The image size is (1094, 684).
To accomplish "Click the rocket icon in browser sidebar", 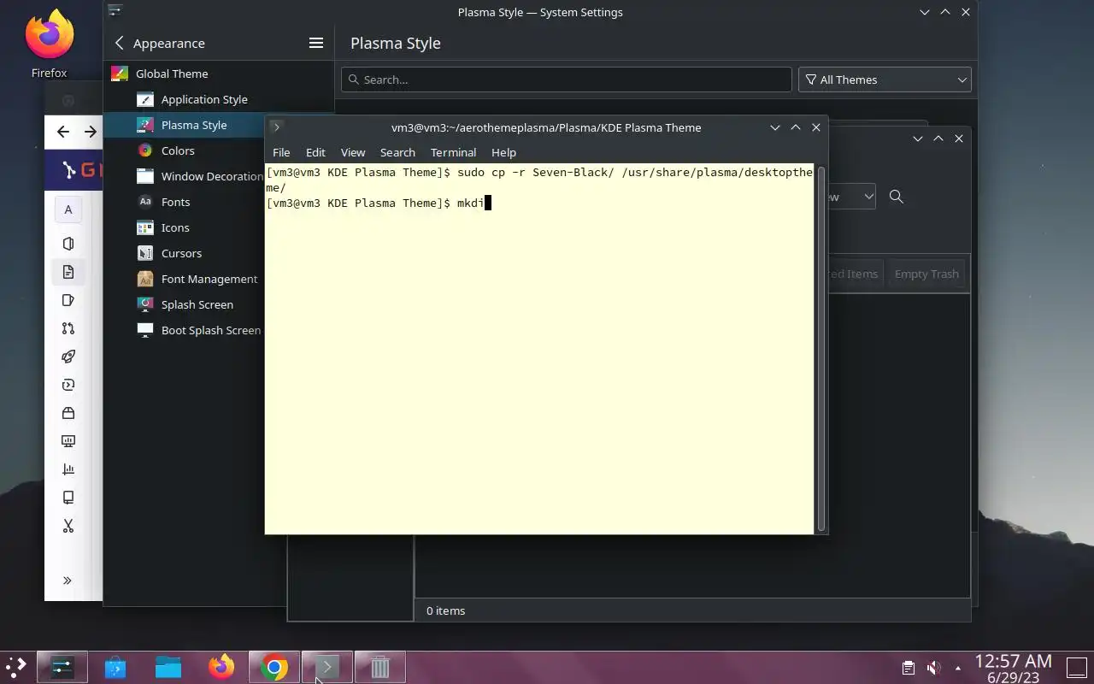I will pyautogui.click(x=68, y=357).
